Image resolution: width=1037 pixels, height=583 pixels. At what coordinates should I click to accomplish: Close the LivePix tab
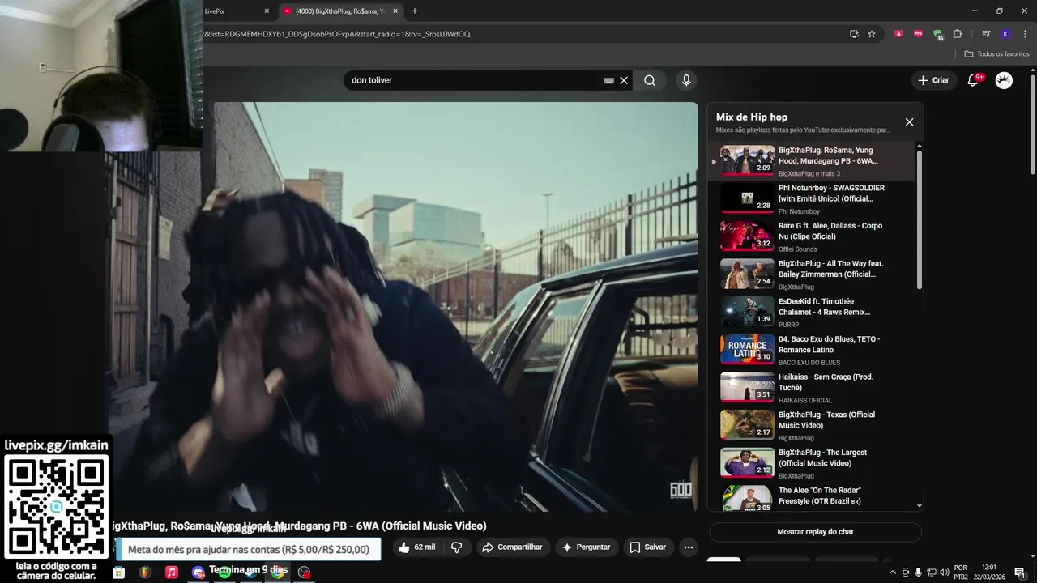(x=267, y=11)
